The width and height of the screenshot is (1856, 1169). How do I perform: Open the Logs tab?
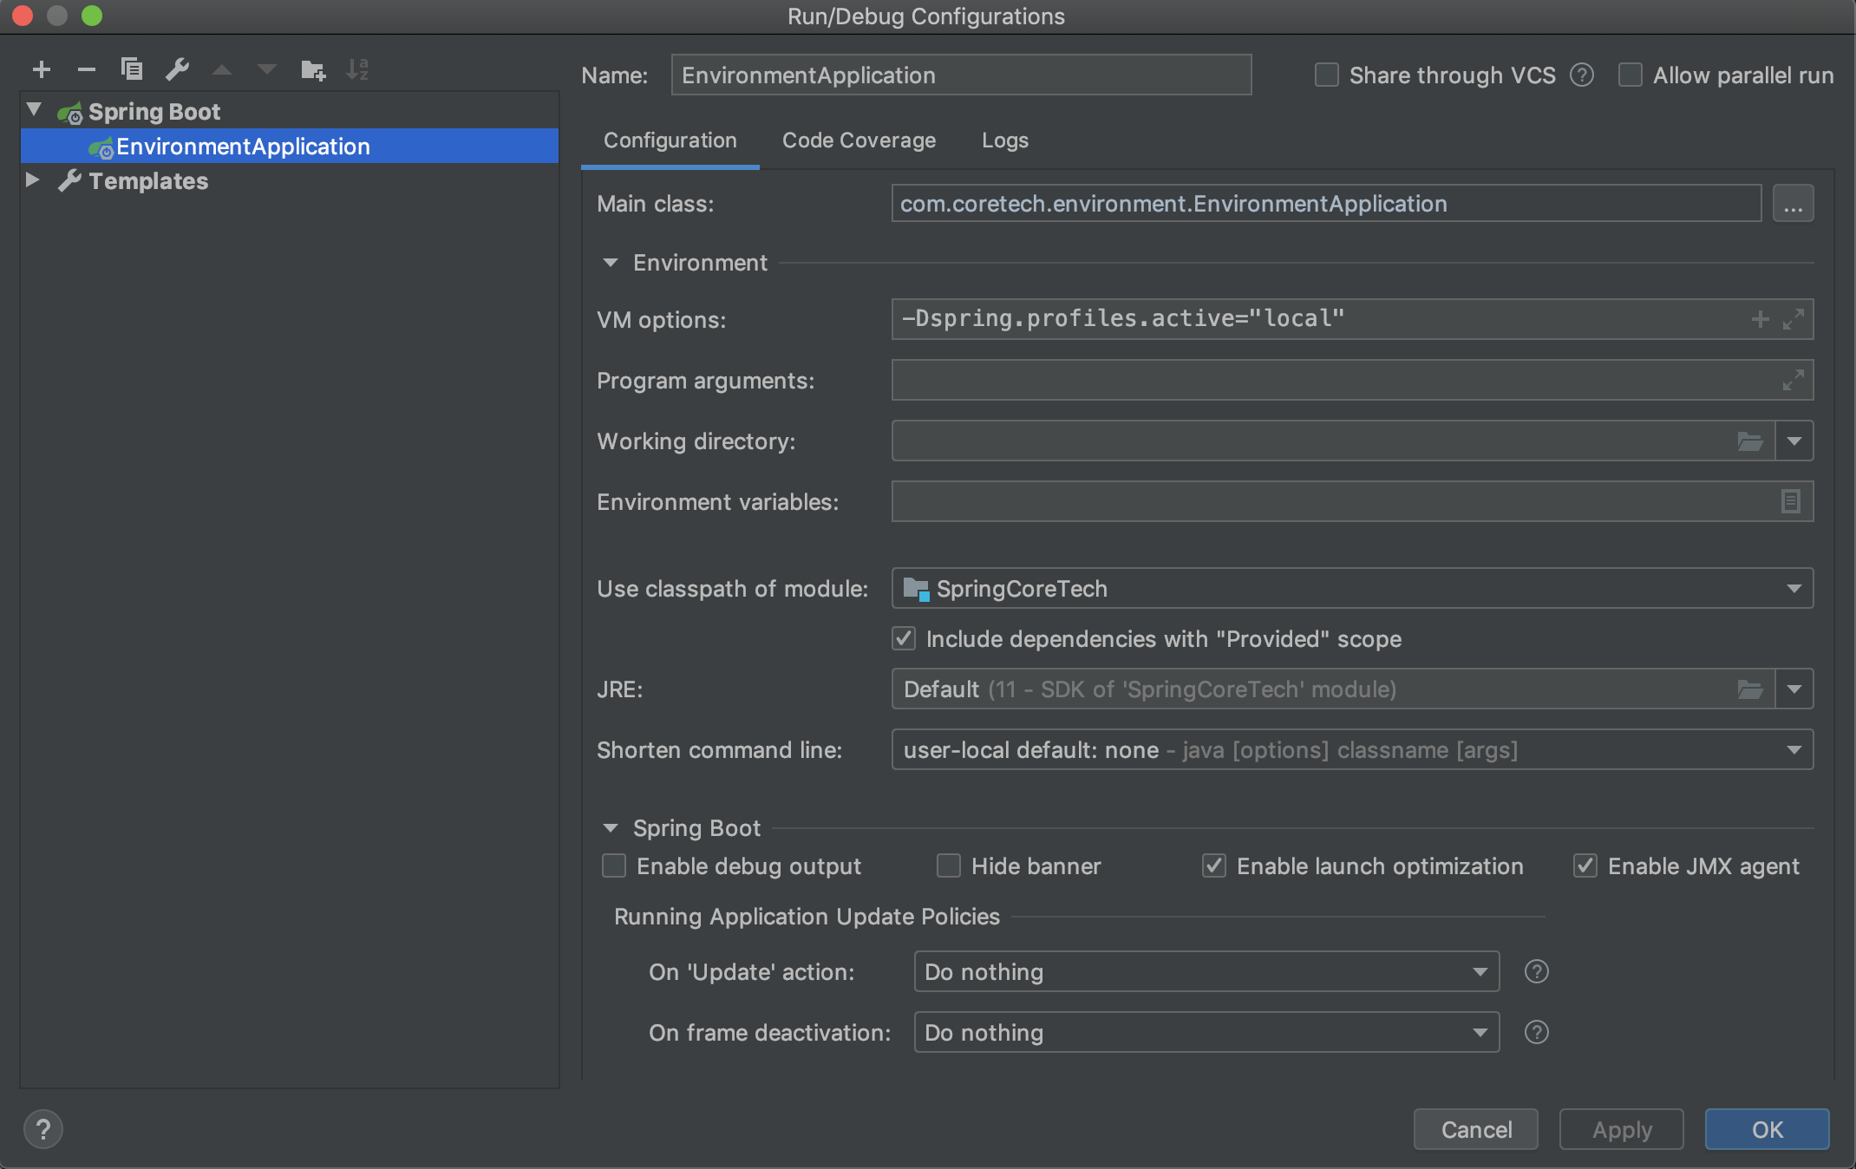coord(1004,140)
